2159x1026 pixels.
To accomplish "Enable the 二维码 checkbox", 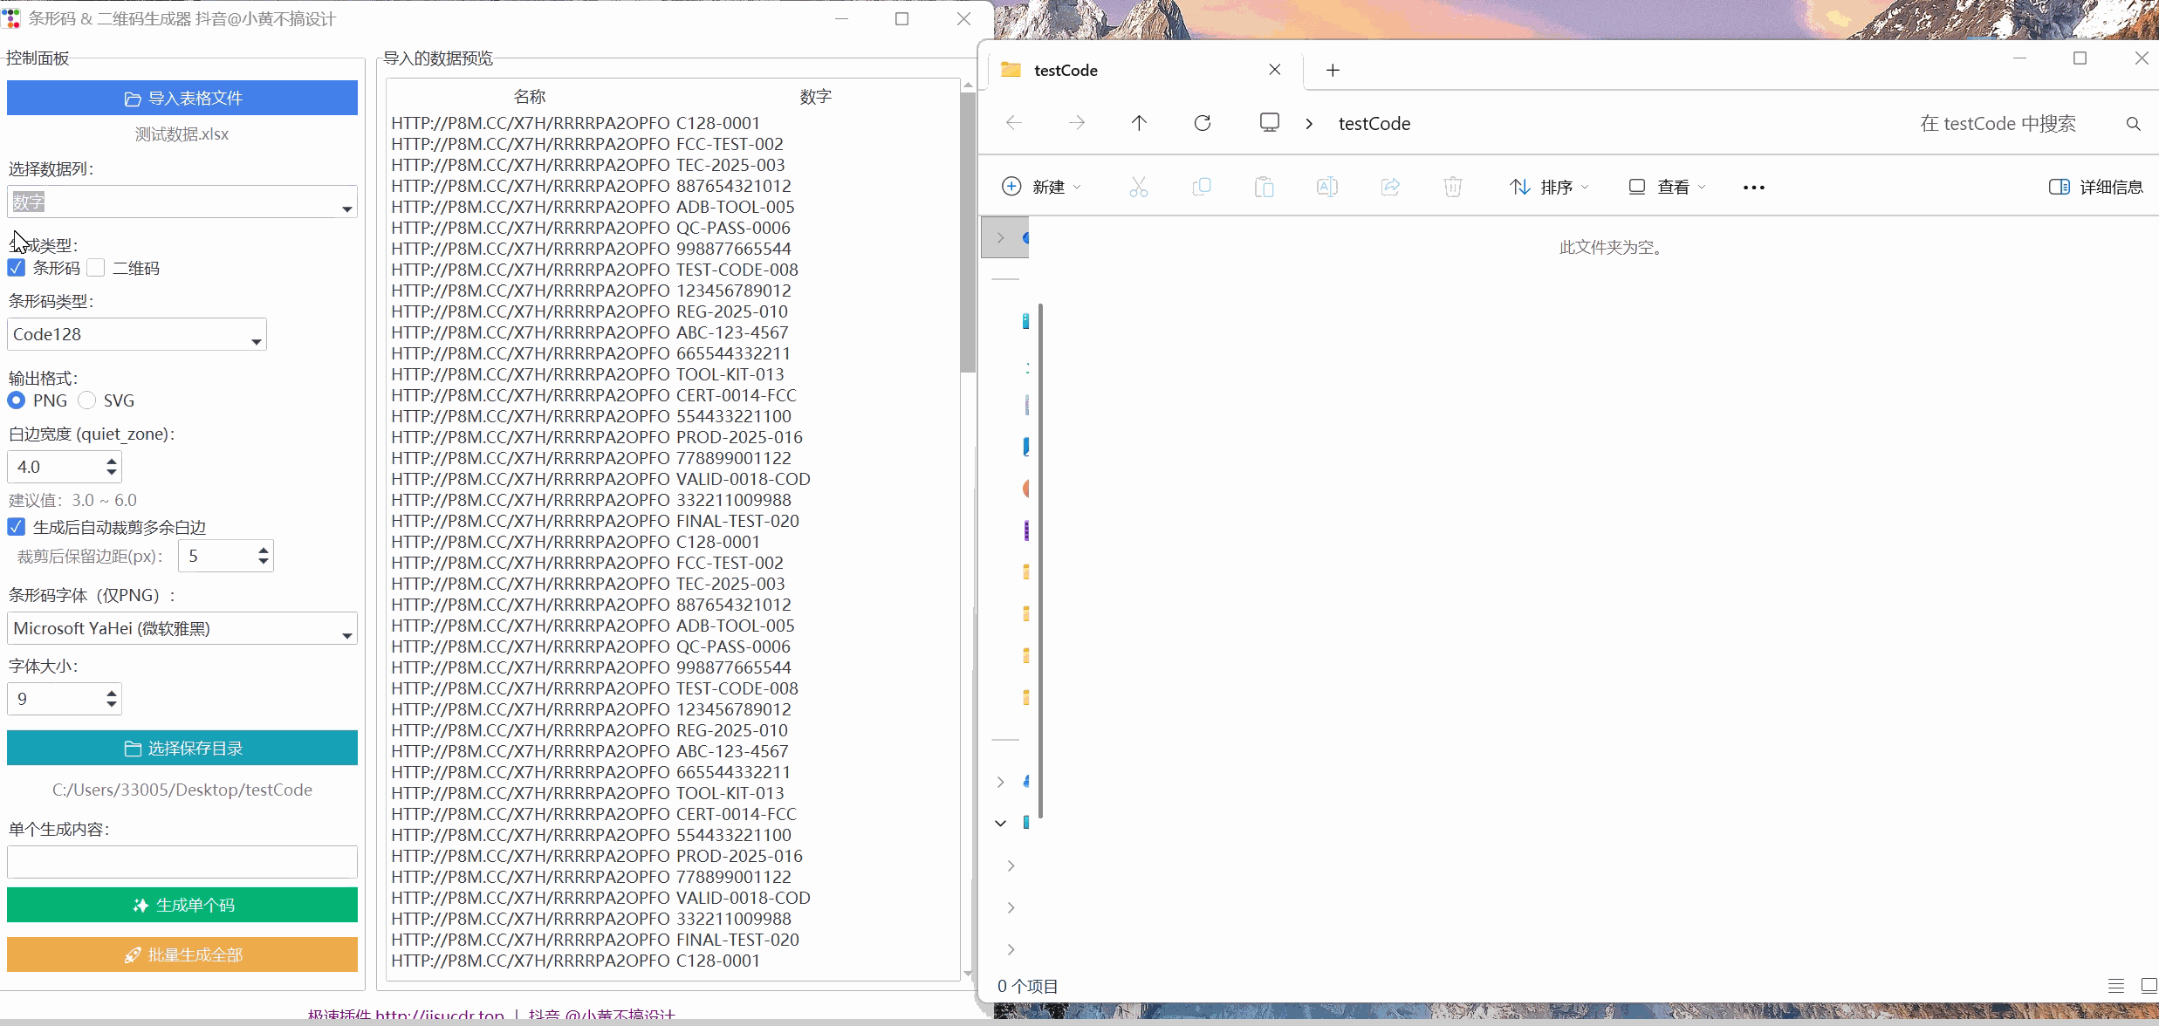I will 97,268.
